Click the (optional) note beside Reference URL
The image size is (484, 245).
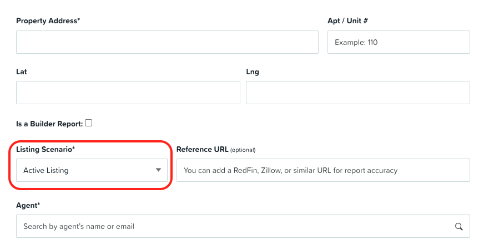coord(243,150)
